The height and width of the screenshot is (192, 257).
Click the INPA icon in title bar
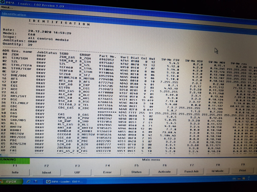[2, 2]
